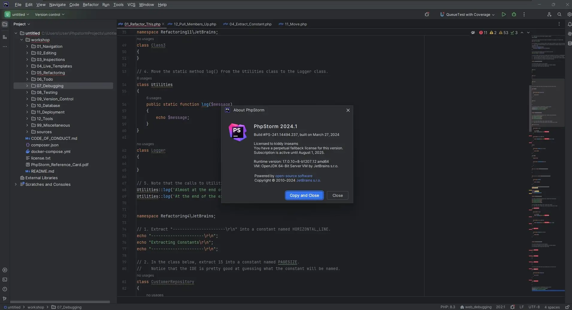Open the Refactor menu
The width and height of the screenshot is (572, 310).
(x=91, y=4)
